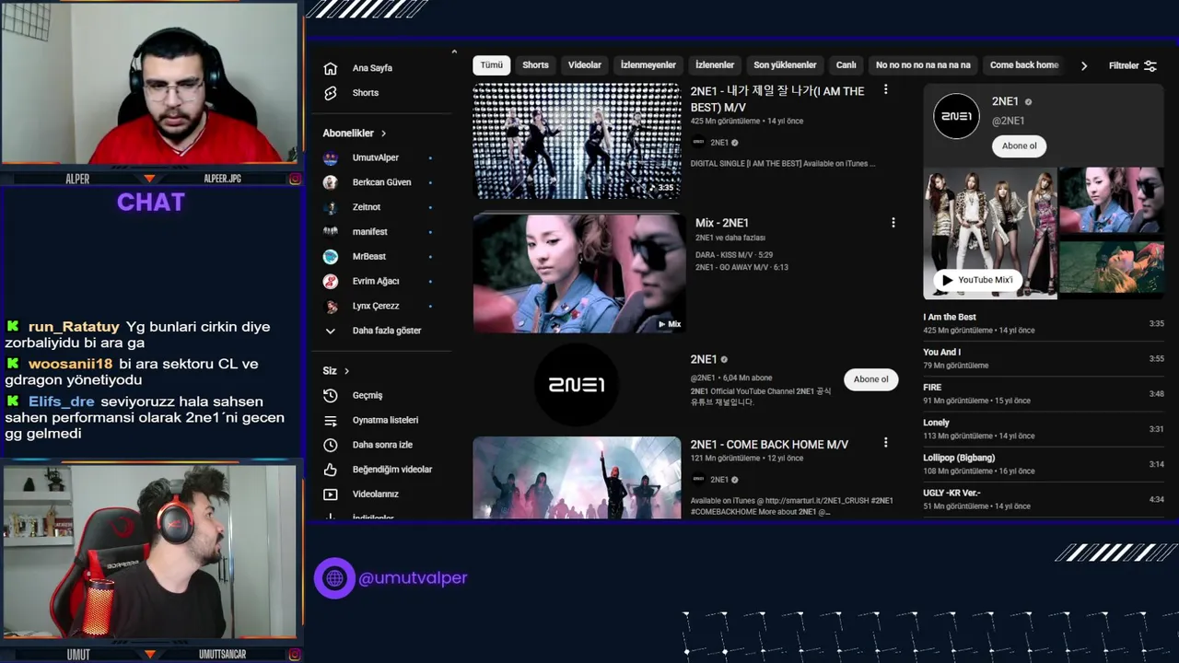Click 2NE1 avatar in right info panel
1179x663 pixels.
tap(956, 116)
